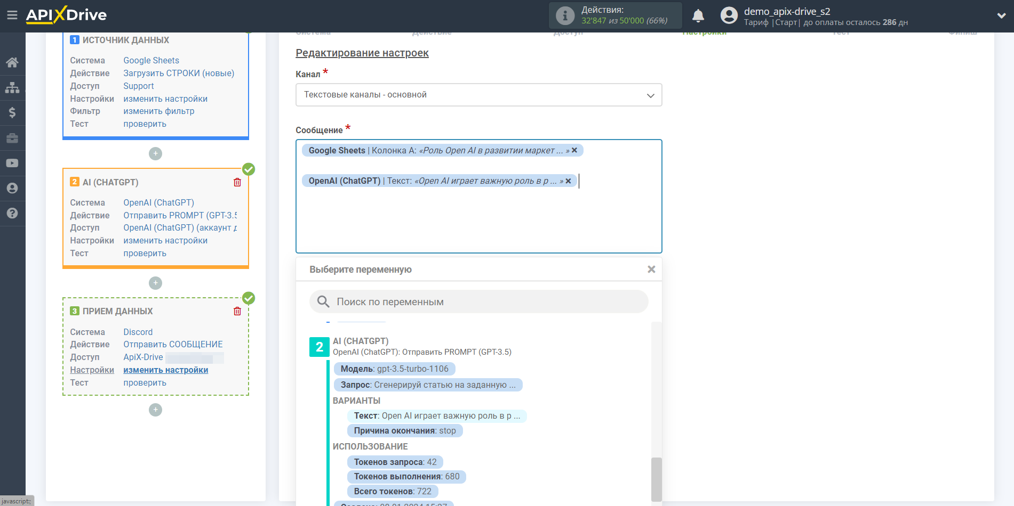Add step after data source block

coord(155,153)
